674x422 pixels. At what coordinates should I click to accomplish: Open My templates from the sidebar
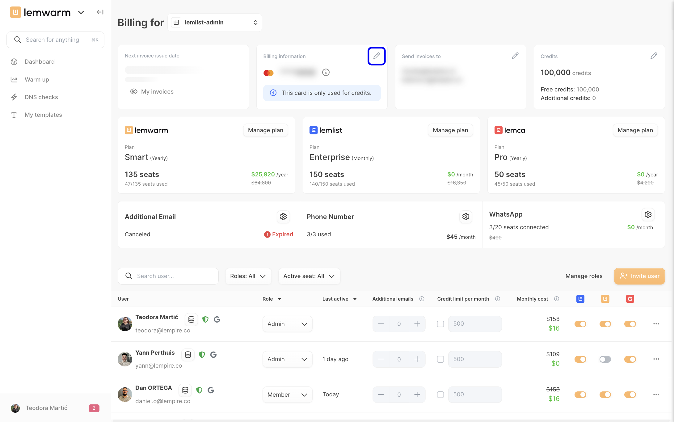point(43,115)
